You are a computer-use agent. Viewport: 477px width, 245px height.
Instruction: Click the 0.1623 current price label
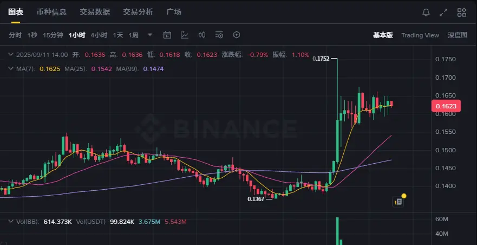(x=446, y=106)
